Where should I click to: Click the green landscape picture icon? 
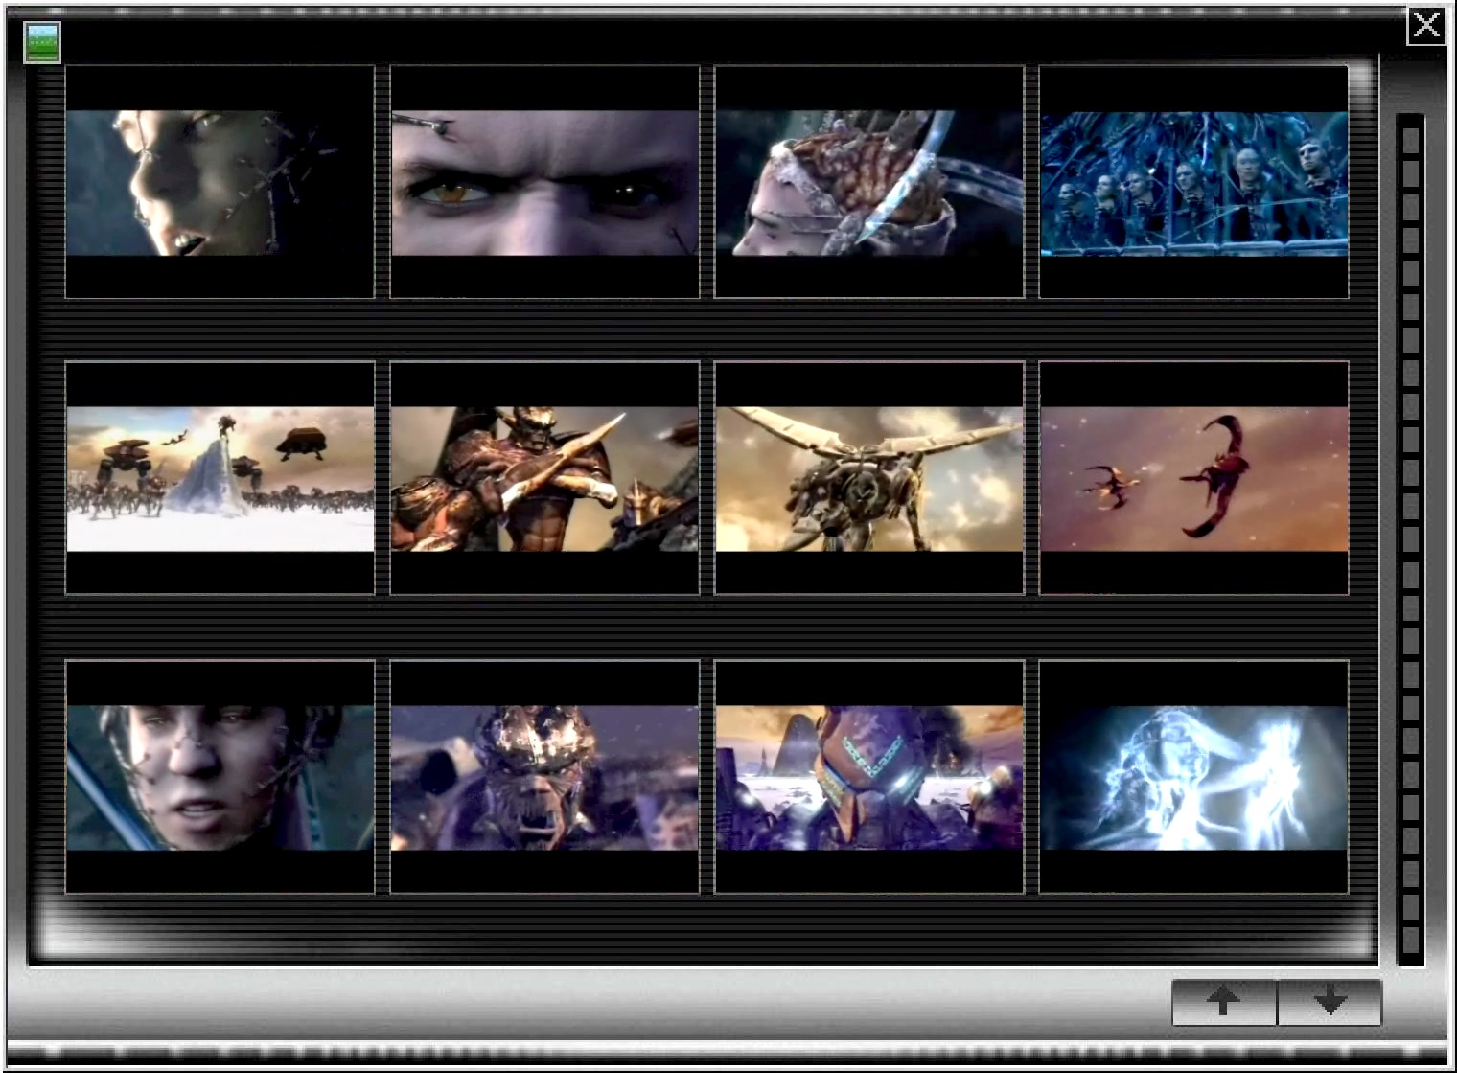pos(42,43)
